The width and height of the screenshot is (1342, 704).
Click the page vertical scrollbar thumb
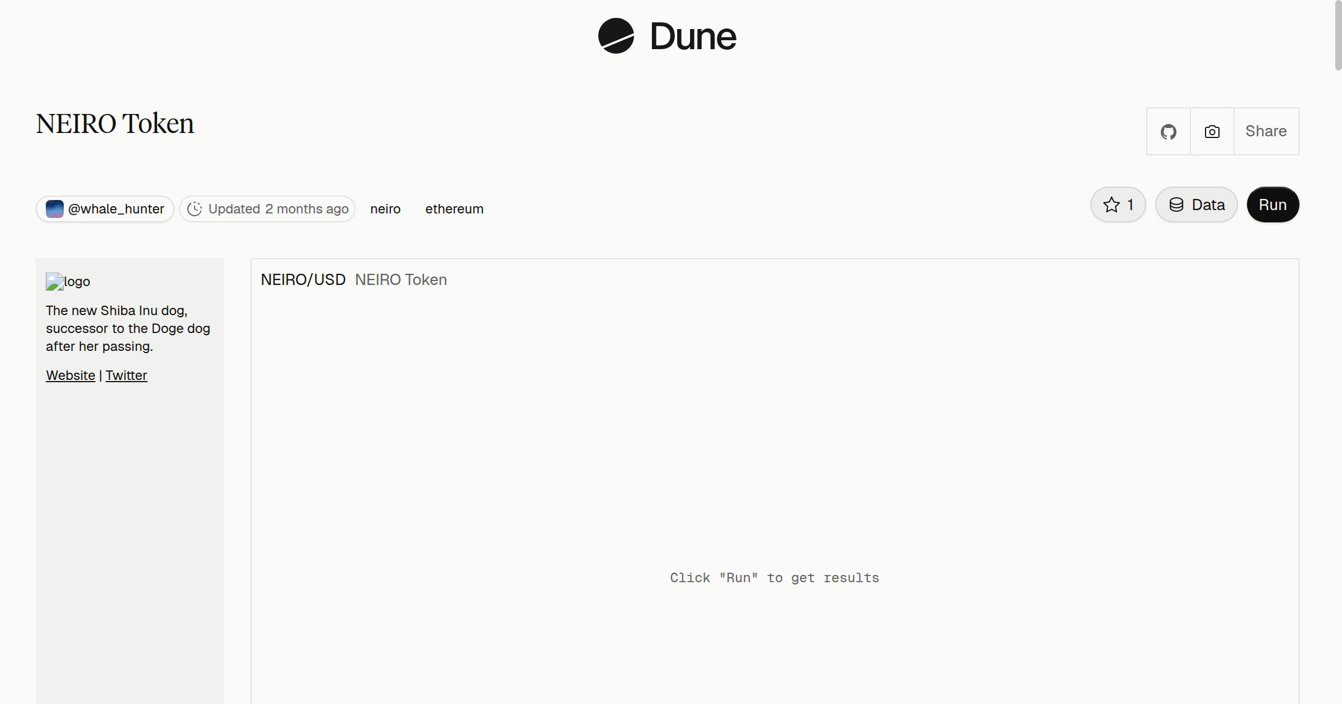[1338, 35]
